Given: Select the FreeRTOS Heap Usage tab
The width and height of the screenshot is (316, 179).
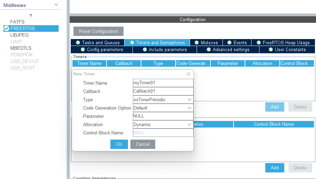Looking at the screenshot, I should (x=283, y=43).
